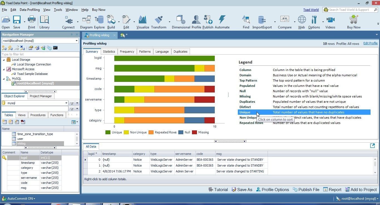This screenshot has width=380, height=205.
Task: Switch to the Project Manager tab
Action: pyautogui.click(x=41, y=96)
